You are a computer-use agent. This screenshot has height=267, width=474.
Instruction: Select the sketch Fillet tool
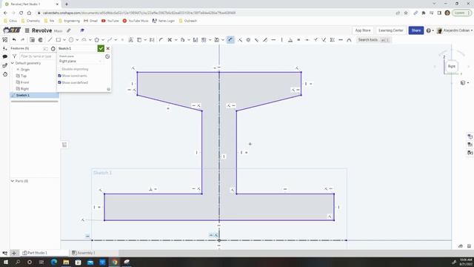point(161,39)
